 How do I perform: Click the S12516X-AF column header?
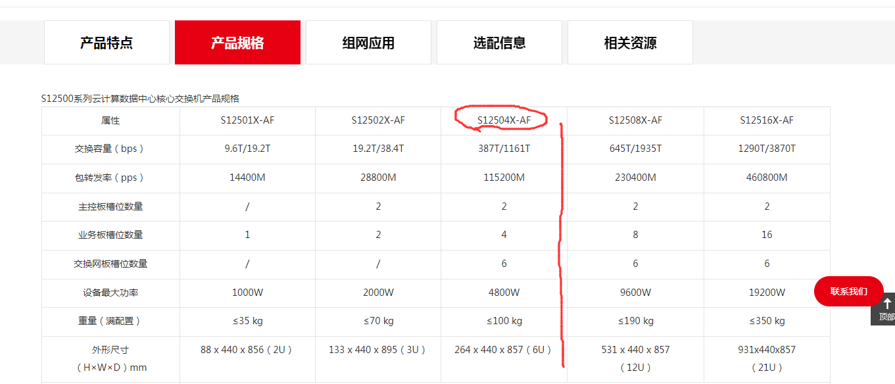tap(767, 120)
